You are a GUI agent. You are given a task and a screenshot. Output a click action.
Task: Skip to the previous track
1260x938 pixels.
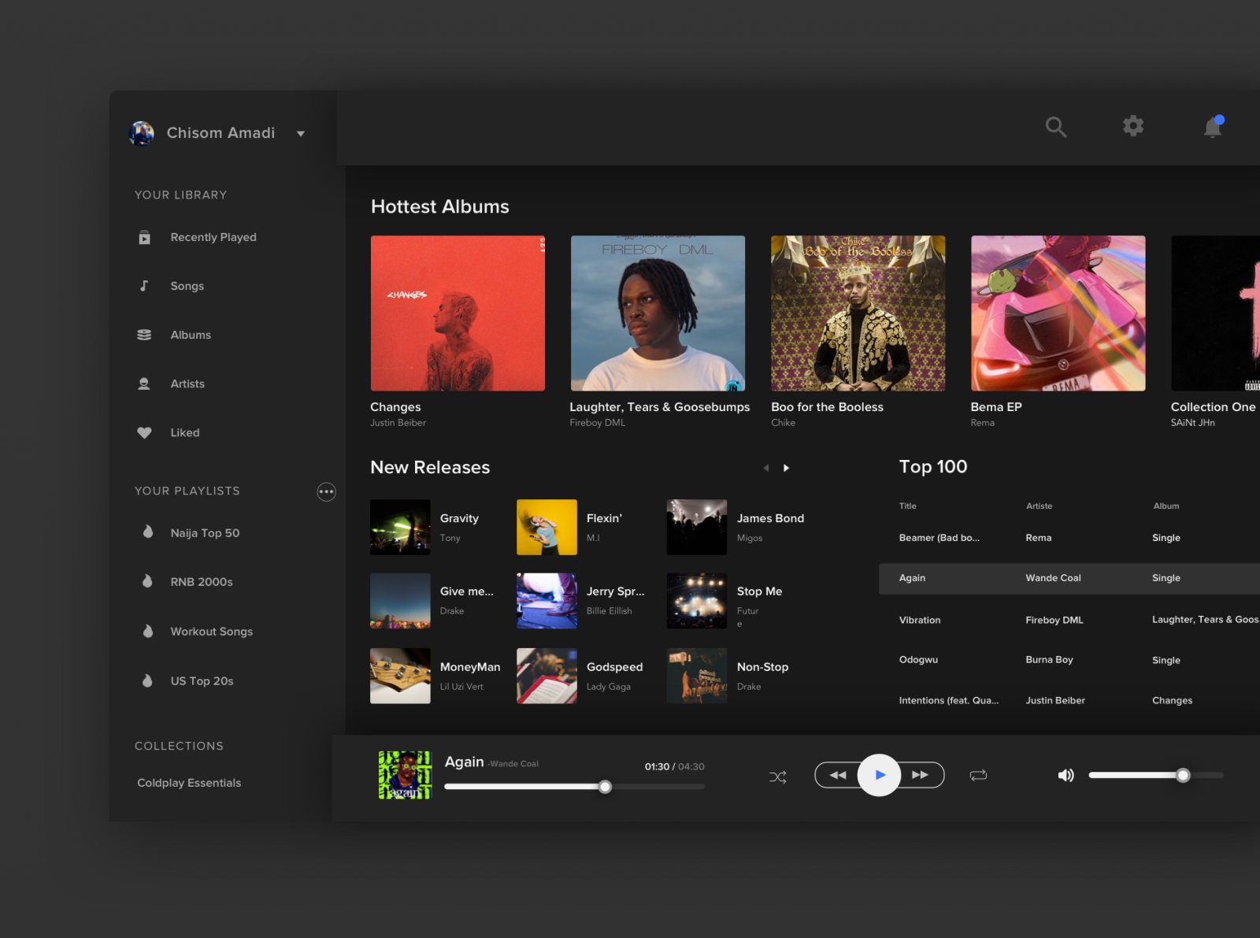[837, 775]
